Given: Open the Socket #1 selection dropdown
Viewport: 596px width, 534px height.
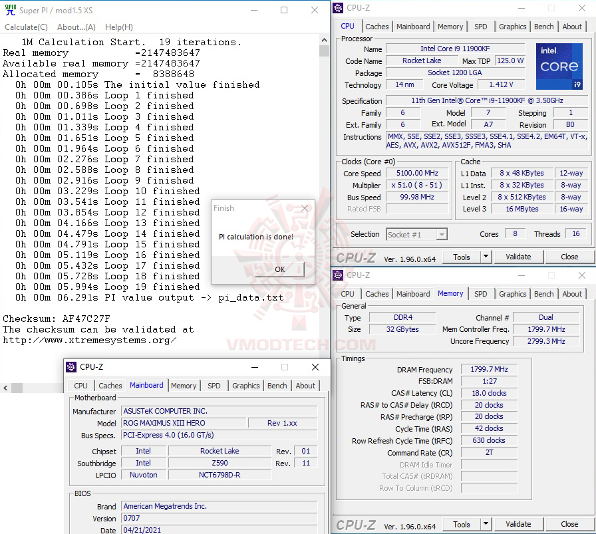Looking at the screenshot, I should tap(416, 235).
